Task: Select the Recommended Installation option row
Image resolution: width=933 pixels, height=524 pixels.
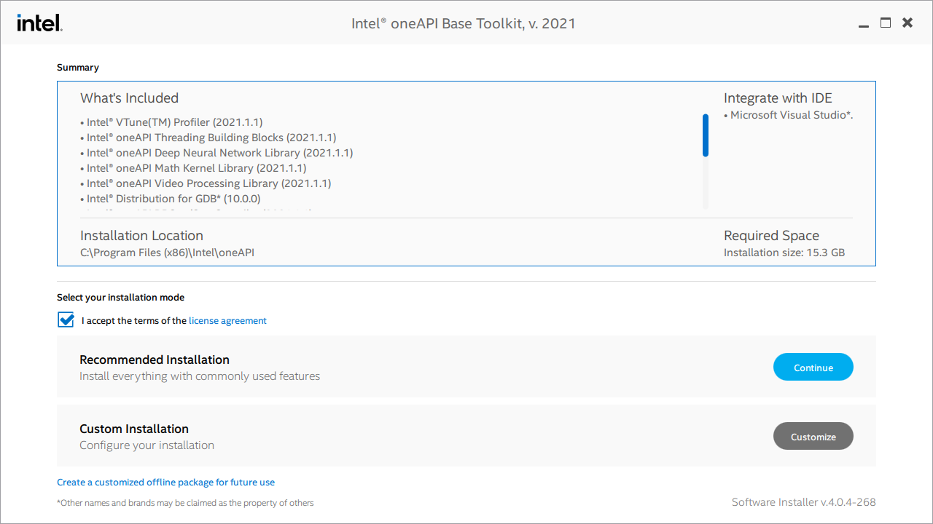Action: tap(292, 366)
